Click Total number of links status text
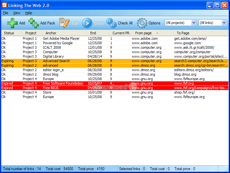This screenshot has width=230, height=173. (22, 169)
